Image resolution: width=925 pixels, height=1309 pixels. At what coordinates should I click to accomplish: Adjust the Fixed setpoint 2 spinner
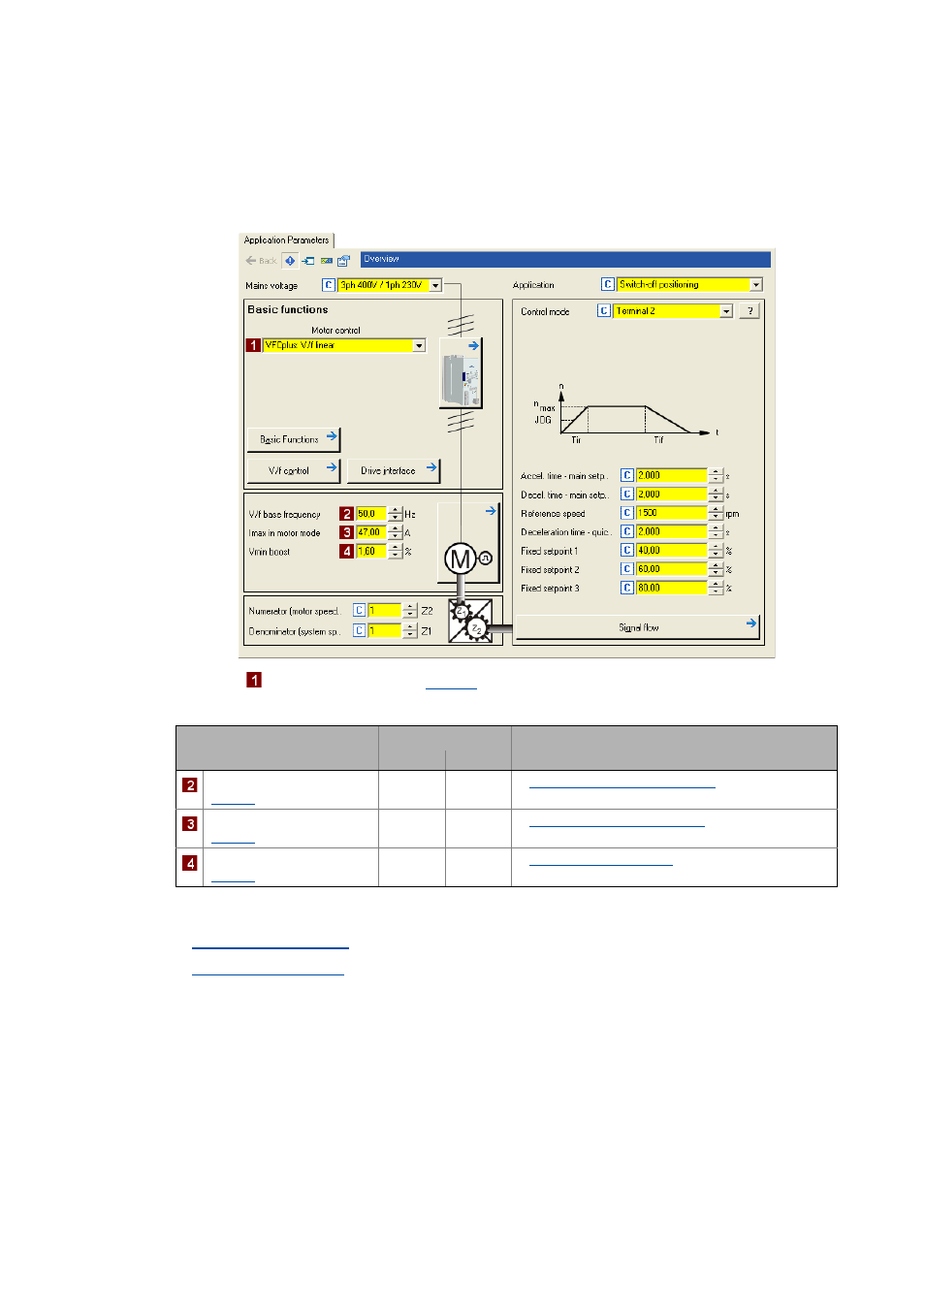pos(717,569)
